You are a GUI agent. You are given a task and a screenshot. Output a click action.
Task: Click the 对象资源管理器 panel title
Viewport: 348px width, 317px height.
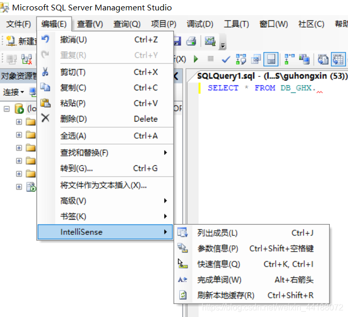[19, 76]
